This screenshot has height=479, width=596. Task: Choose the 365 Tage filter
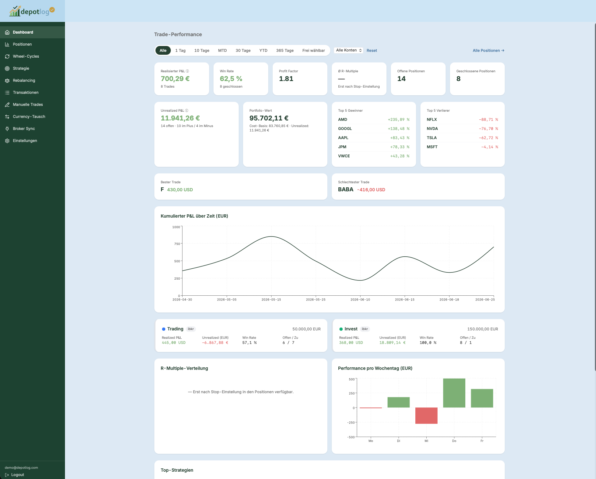285,50
